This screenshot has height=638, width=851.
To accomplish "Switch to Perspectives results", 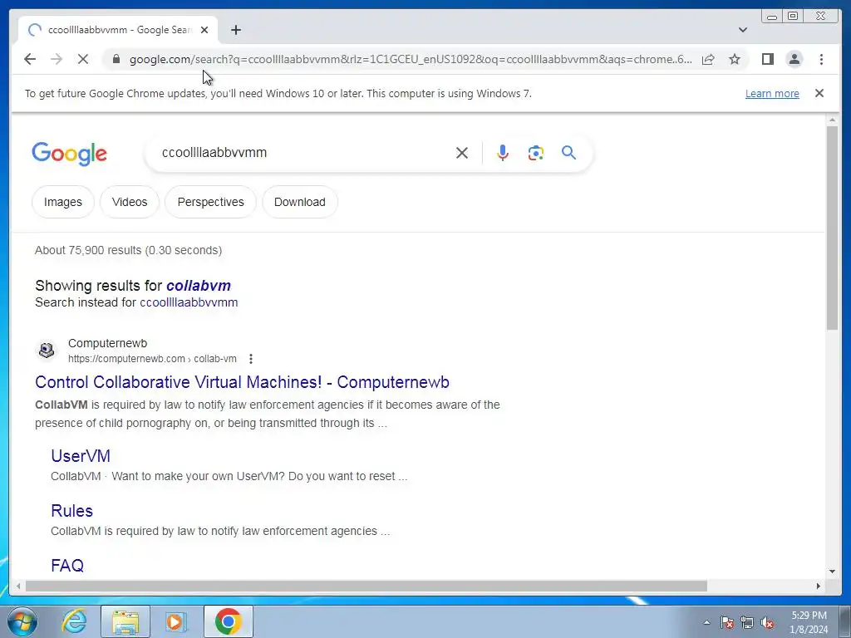I will click(x=210, y=202).
